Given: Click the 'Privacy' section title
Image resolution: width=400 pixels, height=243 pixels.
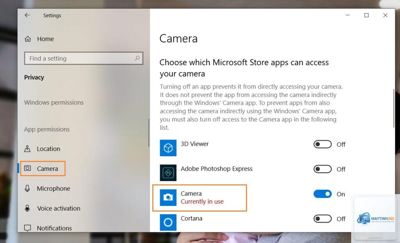Looking at the screenshot, I should coord(34,77).
